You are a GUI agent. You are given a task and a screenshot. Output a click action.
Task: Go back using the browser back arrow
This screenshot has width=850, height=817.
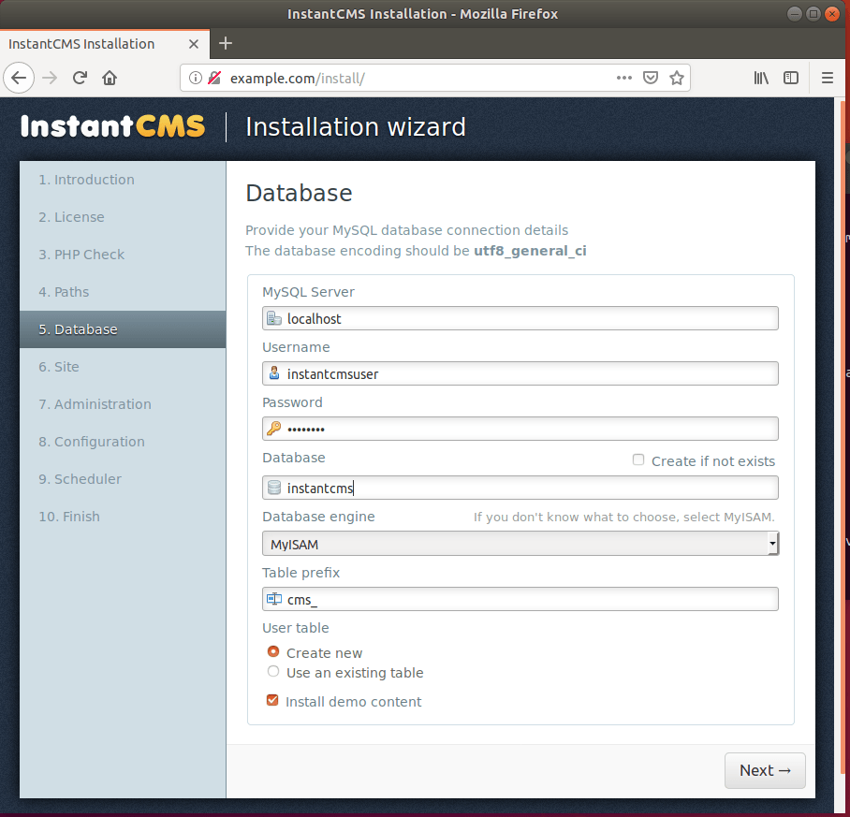[20, 78]
